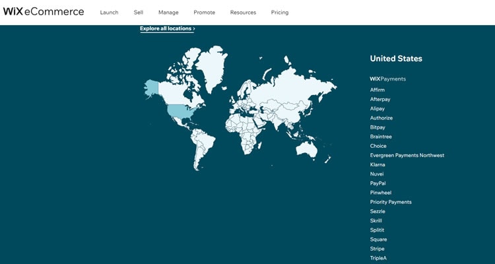Click Stripe in the payment list

tap(378, 249)
